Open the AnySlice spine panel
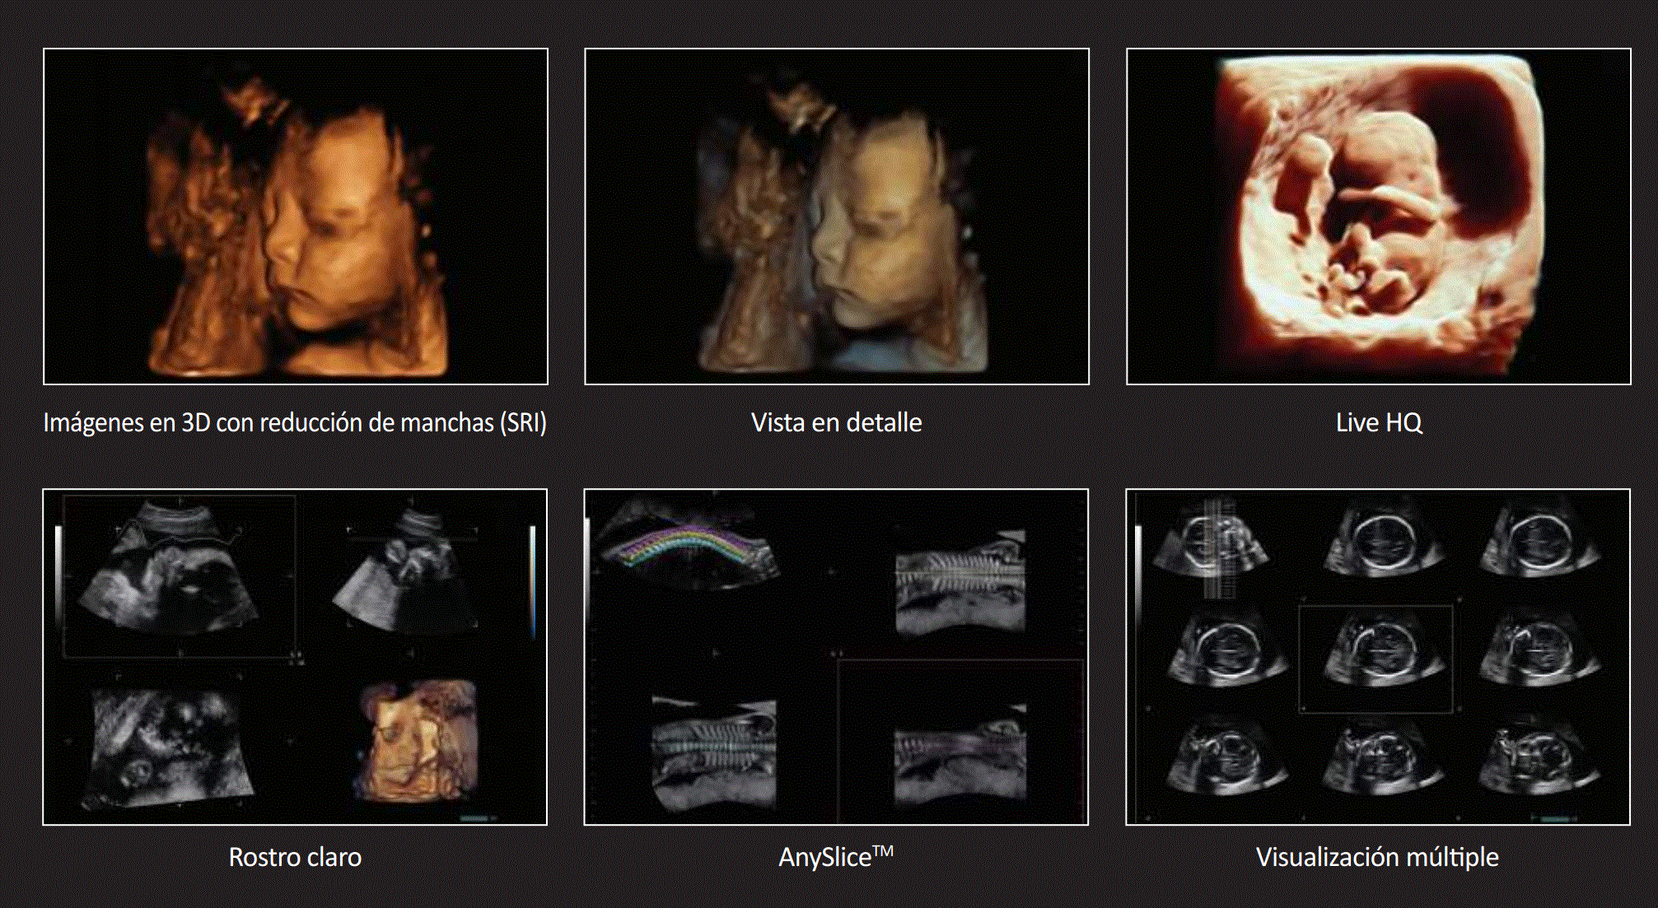Screen dimensions: 1658x908 [x=836, y=657]
